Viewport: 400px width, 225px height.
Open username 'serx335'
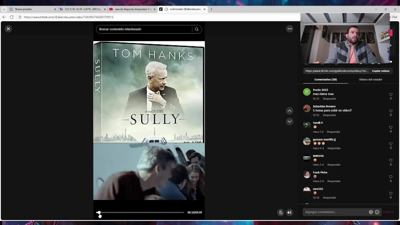tap(318, 189)
